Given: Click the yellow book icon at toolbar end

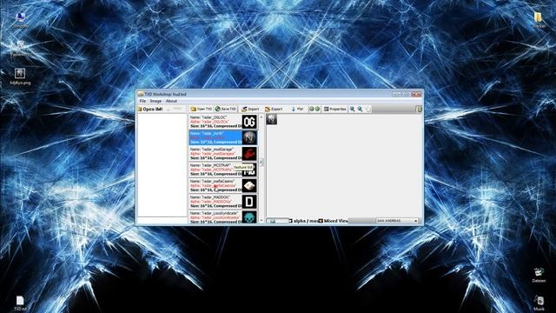Looking at the screenshot, I should pos(419,109).
